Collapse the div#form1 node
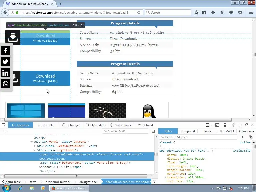 coord(32,142)
